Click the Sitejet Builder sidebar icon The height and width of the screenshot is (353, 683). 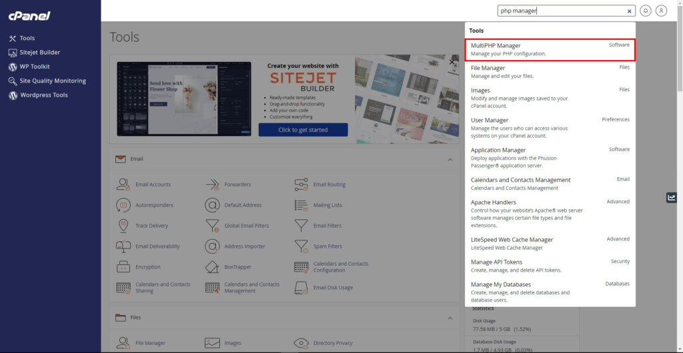point(13,53)
